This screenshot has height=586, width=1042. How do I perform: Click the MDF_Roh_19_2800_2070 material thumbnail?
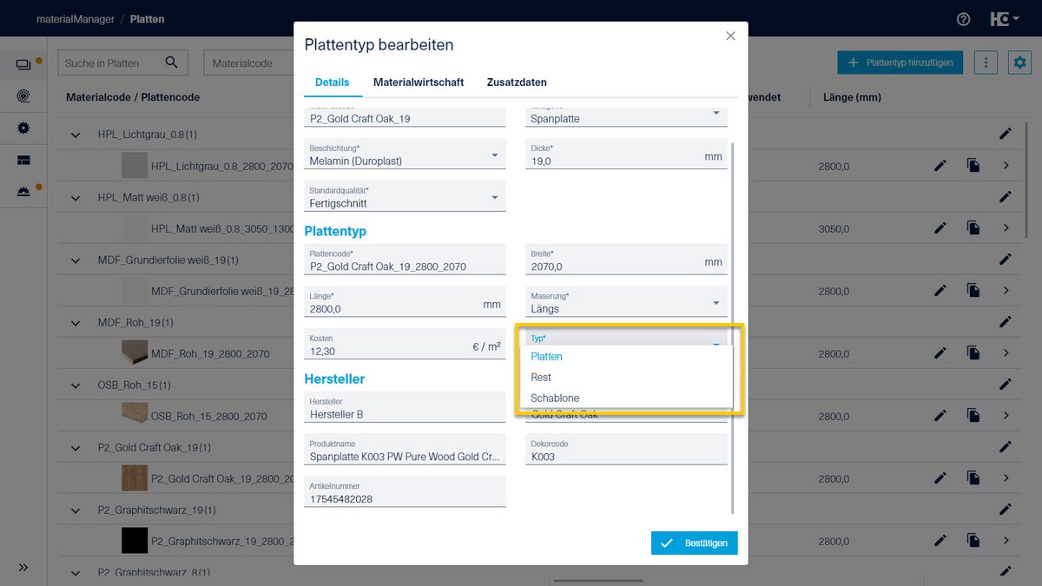click(x=133, y=352)
